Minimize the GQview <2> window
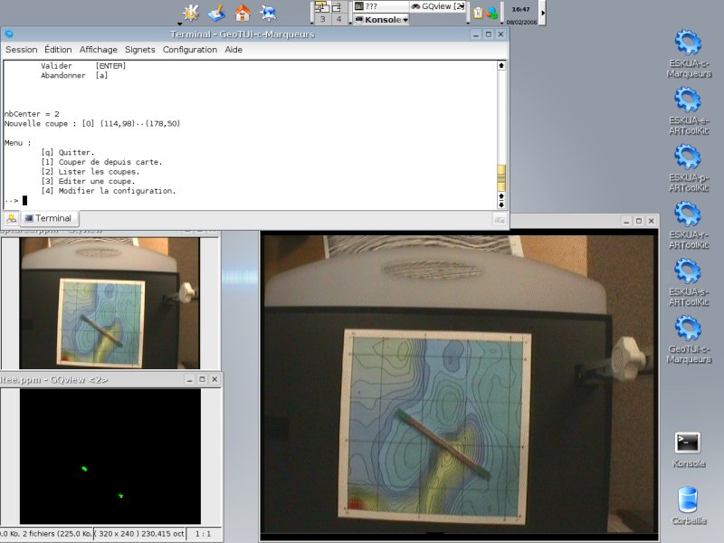The height and width of the screenshot is (543, 724). 189,379
